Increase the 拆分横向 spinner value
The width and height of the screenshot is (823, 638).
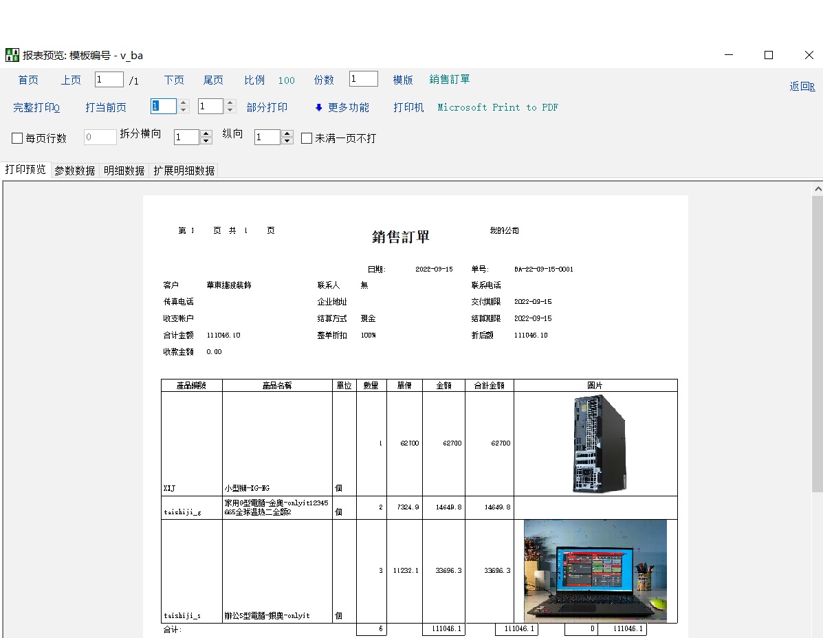coord(206,134)
